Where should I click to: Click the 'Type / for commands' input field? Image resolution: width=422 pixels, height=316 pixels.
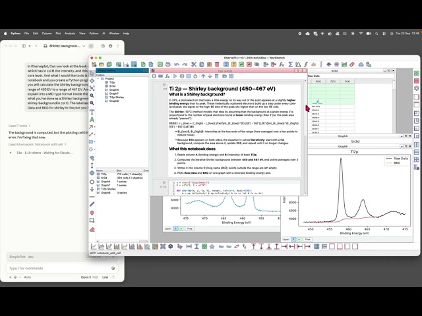pos(61,268)
